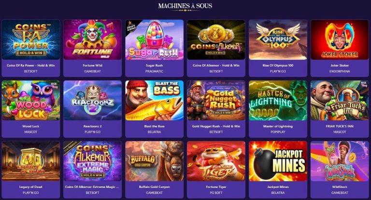Image resolution: width=371 pixels, height=200 pixels.
Task: Open Coins Of Alkemor Hold & Win thumbnail
Action: click(216, 40)
